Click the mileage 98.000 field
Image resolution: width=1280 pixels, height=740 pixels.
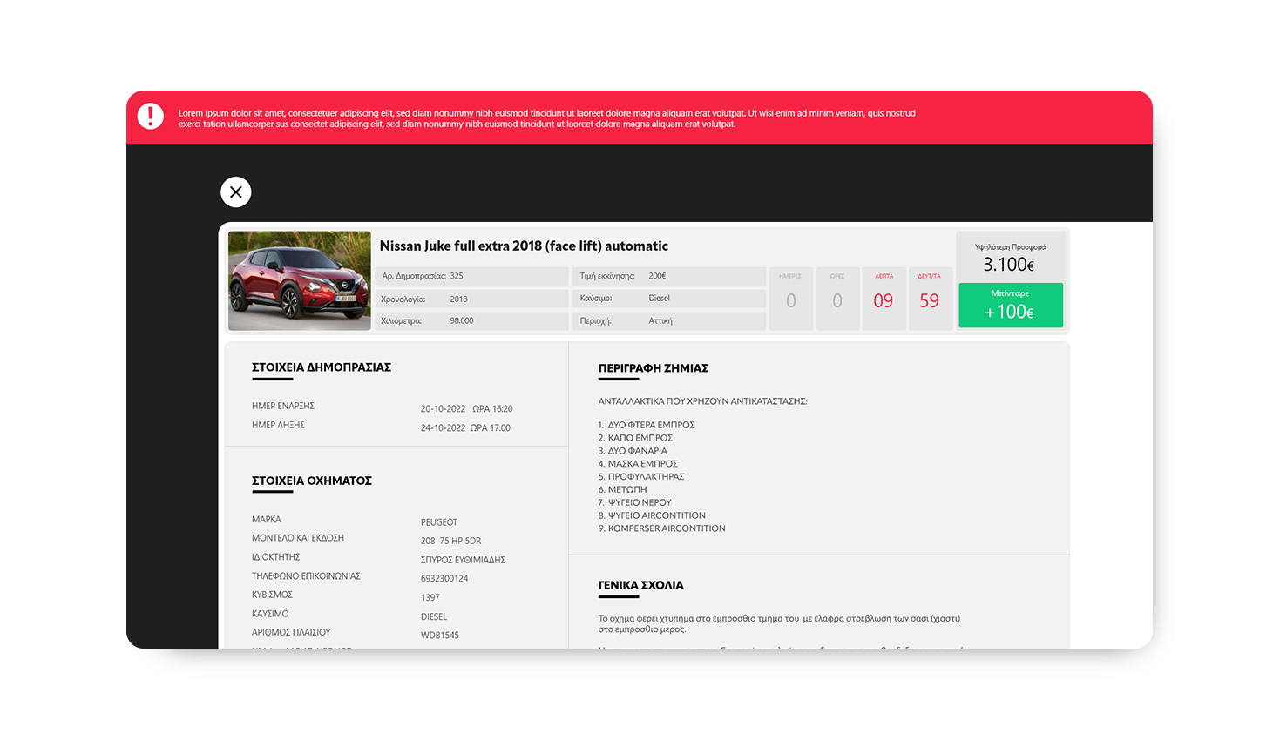click(472, 321)
